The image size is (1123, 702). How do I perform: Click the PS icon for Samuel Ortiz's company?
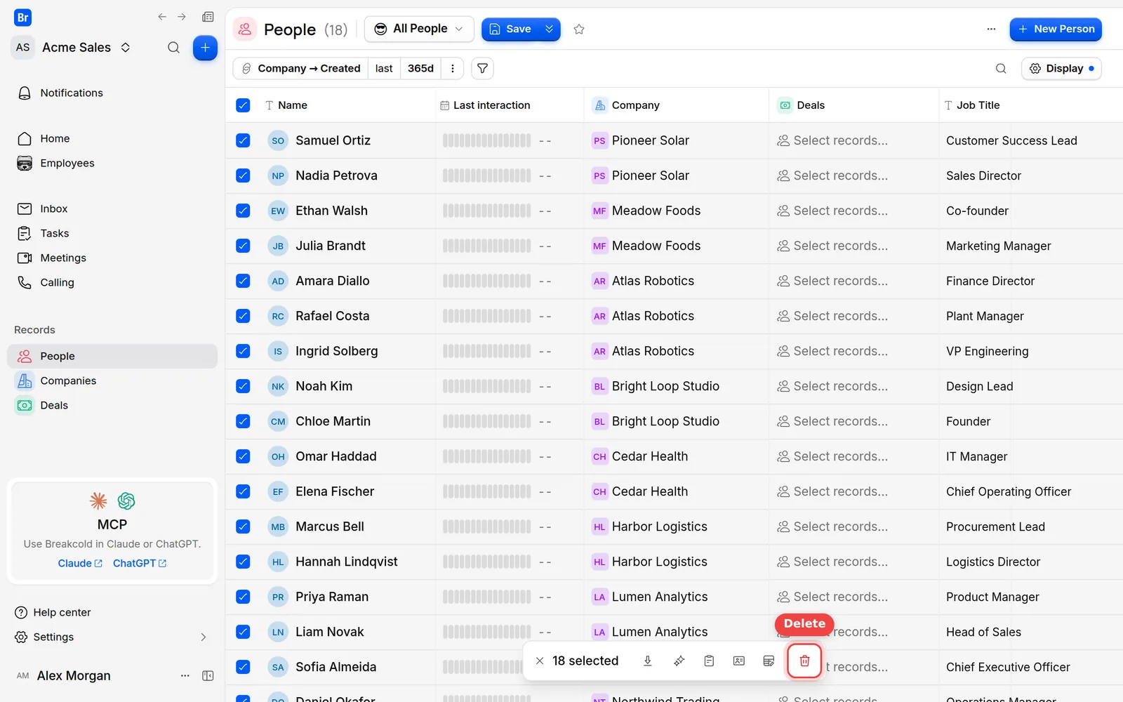(x=599, y=140)
